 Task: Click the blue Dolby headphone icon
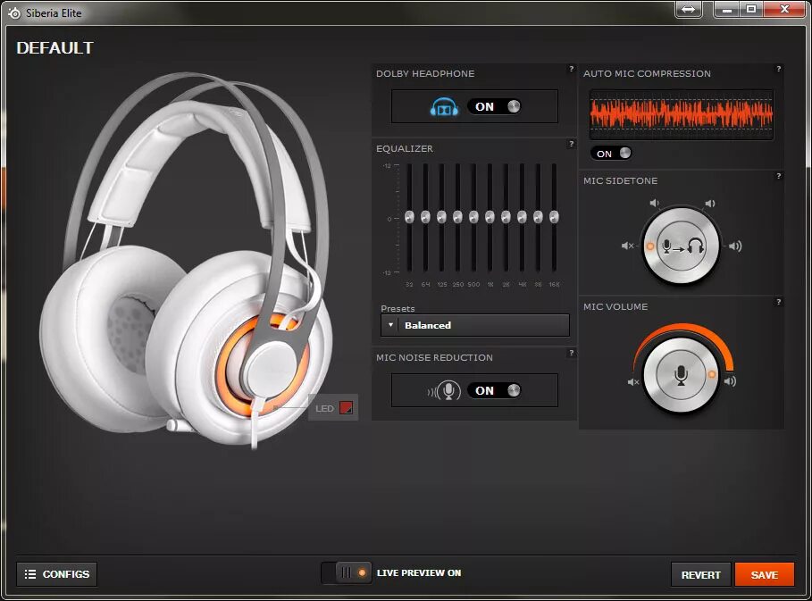[x=444, y=106]
